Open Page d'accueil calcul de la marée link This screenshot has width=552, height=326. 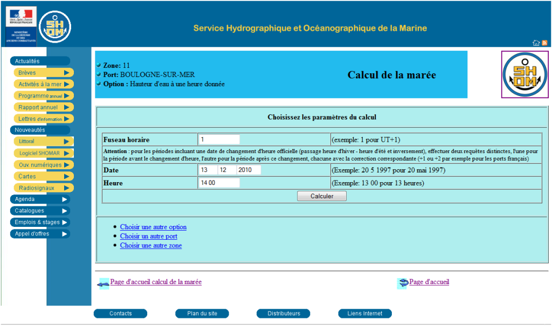point(156,282)
